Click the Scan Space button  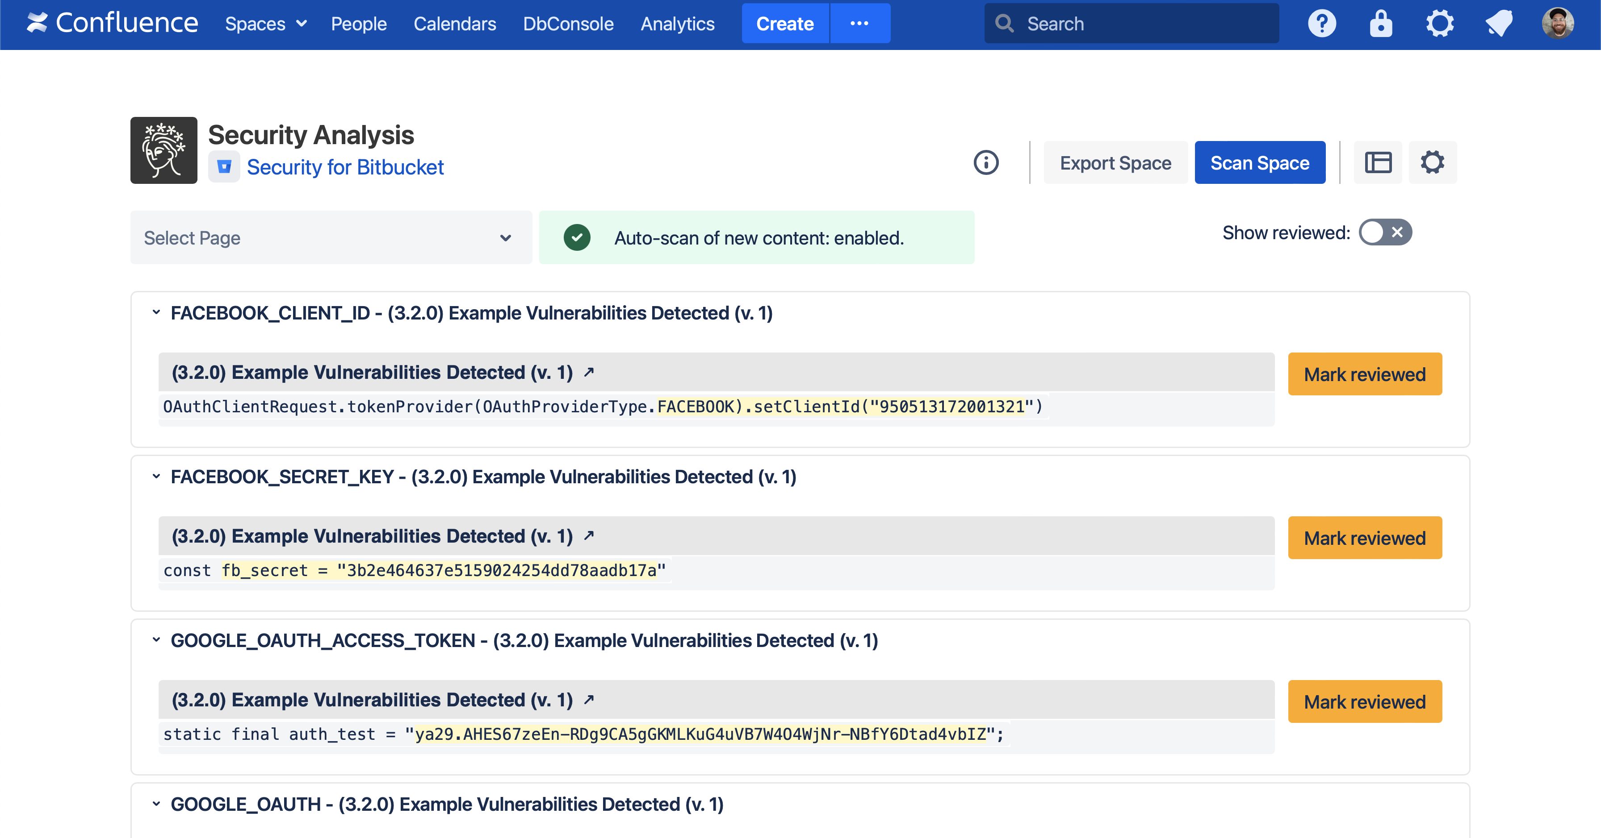1259,162
